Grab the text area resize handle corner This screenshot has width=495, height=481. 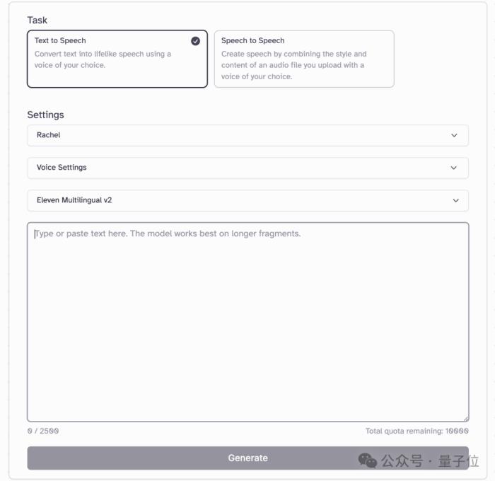coord(466,419)
